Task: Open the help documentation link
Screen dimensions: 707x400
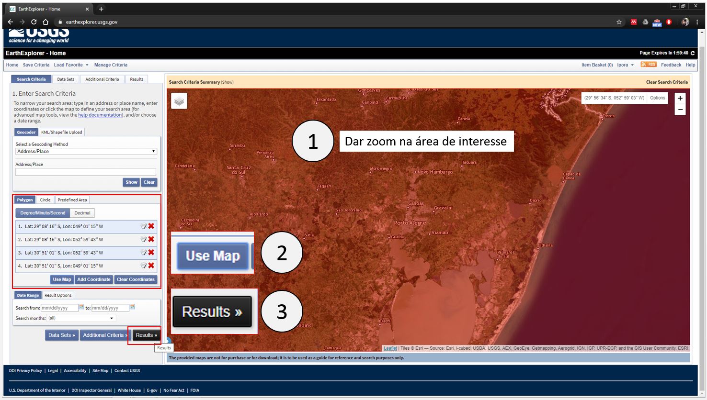Action: pyautogui.click(x=100, y=115)
